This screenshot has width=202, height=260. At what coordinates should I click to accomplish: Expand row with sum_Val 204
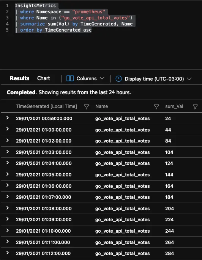[x=8, y=208]
